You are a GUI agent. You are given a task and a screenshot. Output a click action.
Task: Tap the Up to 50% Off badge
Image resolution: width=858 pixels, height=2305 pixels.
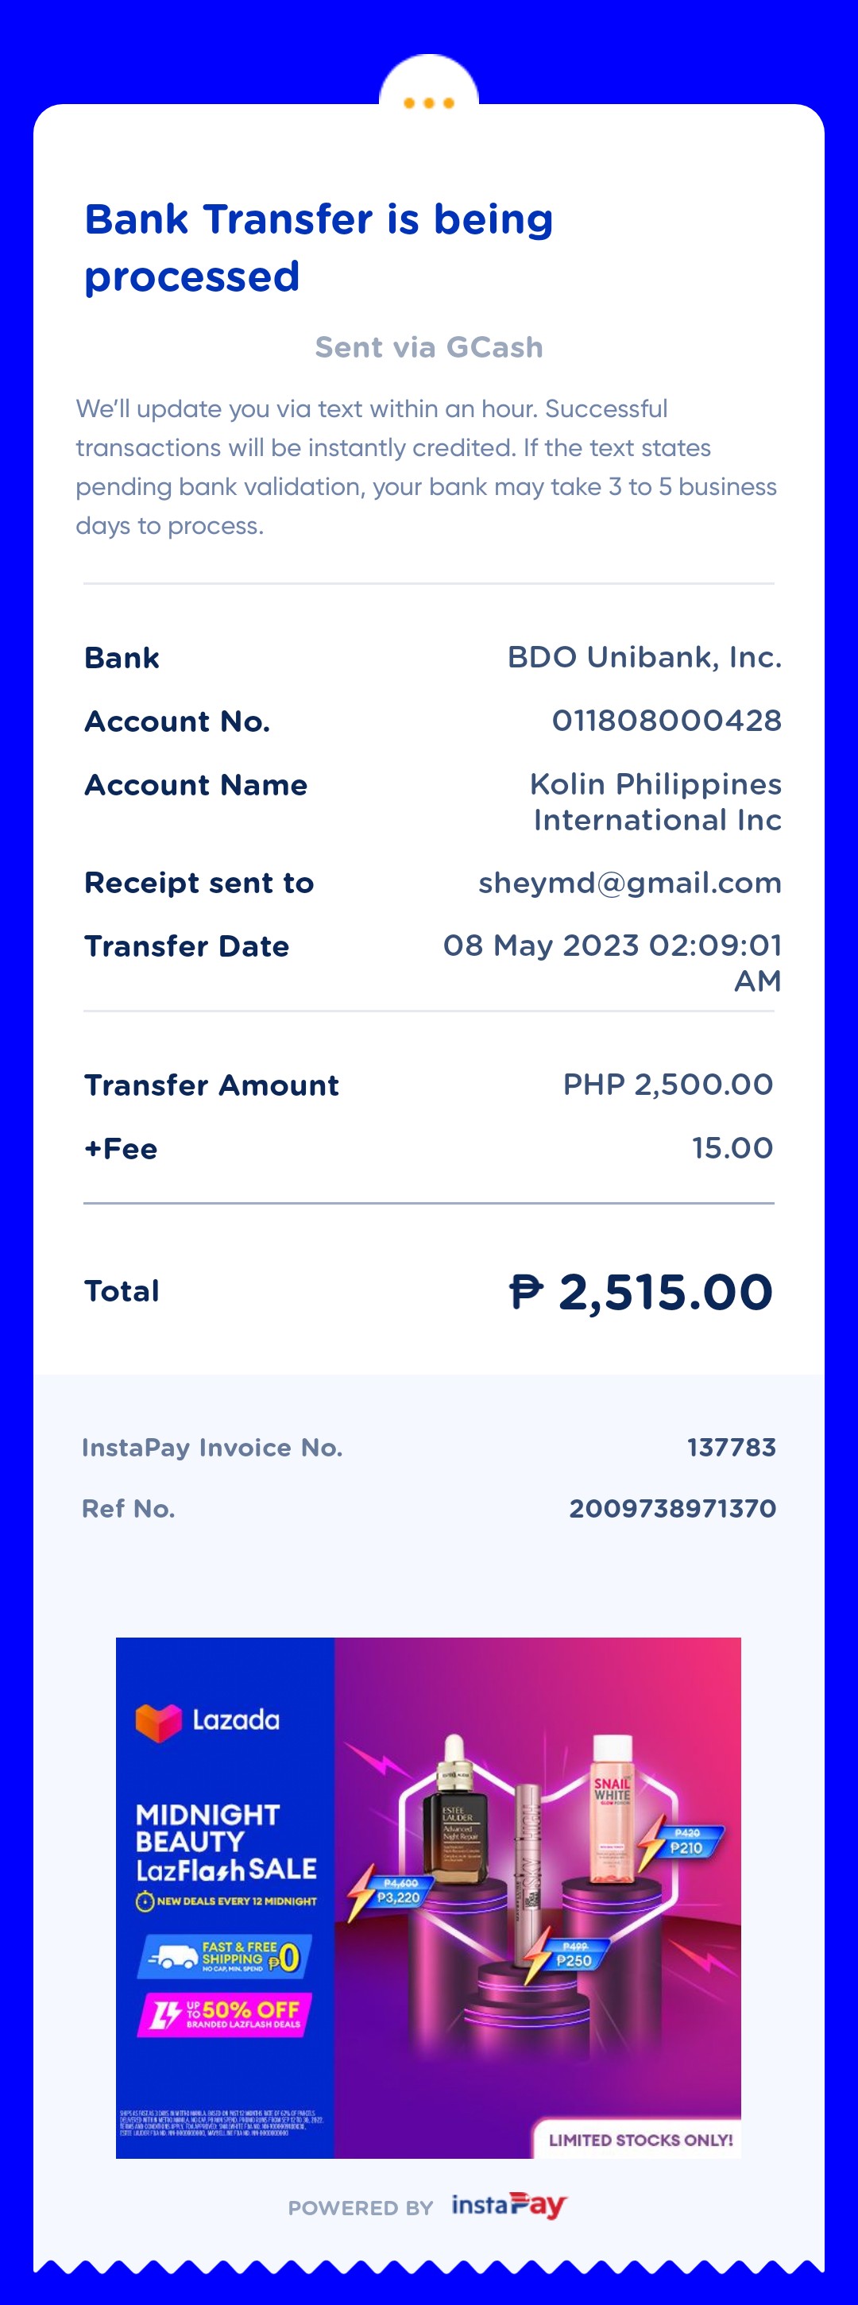[x=225, y=2014]
